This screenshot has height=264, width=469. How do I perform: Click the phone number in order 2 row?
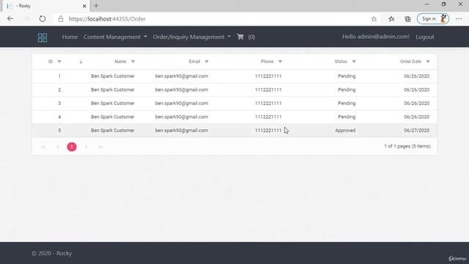pyautogui.click(x=268, y=89)
